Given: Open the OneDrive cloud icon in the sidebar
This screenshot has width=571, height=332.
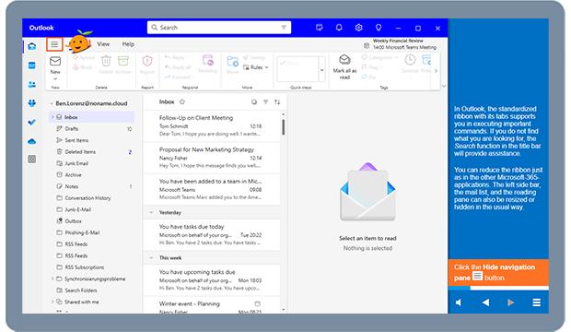Looking at the screenshot, I should coord(32,141).
